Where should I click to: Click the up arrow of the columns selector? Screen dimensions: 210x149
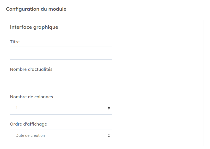(x=109, y=107)
